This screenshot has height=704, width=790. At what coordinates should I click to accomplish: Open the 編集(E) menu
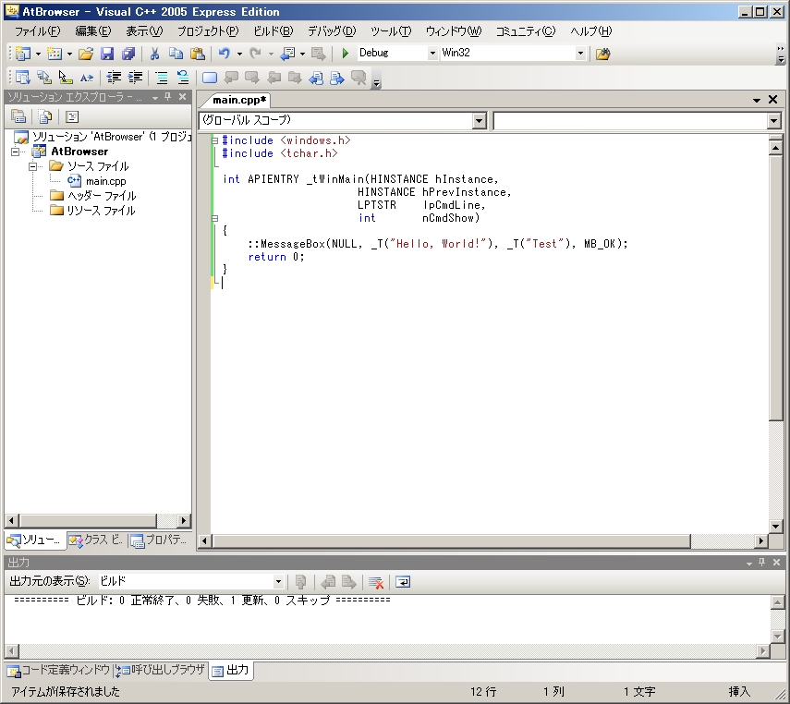(92, 31)
